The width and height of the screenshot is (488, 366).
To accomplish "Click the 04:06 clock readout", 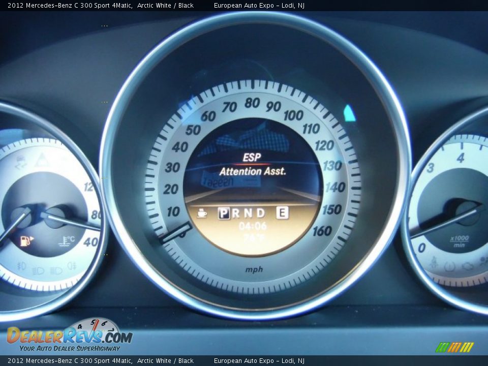I will tap(253, 226).
